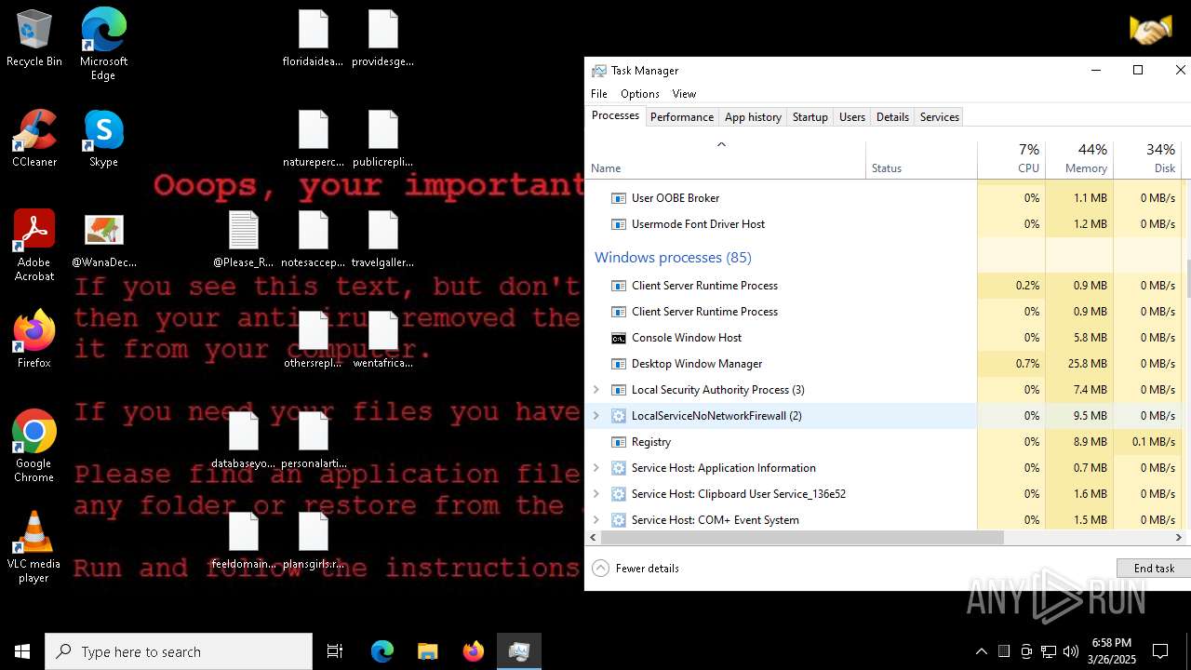Select the @Please_R... text file icon
This screenshot has width=1191, height=670.
(243, 240)
